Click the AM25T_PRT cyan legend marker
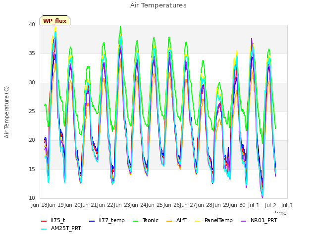Image resolution: width=317 pixels, height=238 pixels. [44, 229]
